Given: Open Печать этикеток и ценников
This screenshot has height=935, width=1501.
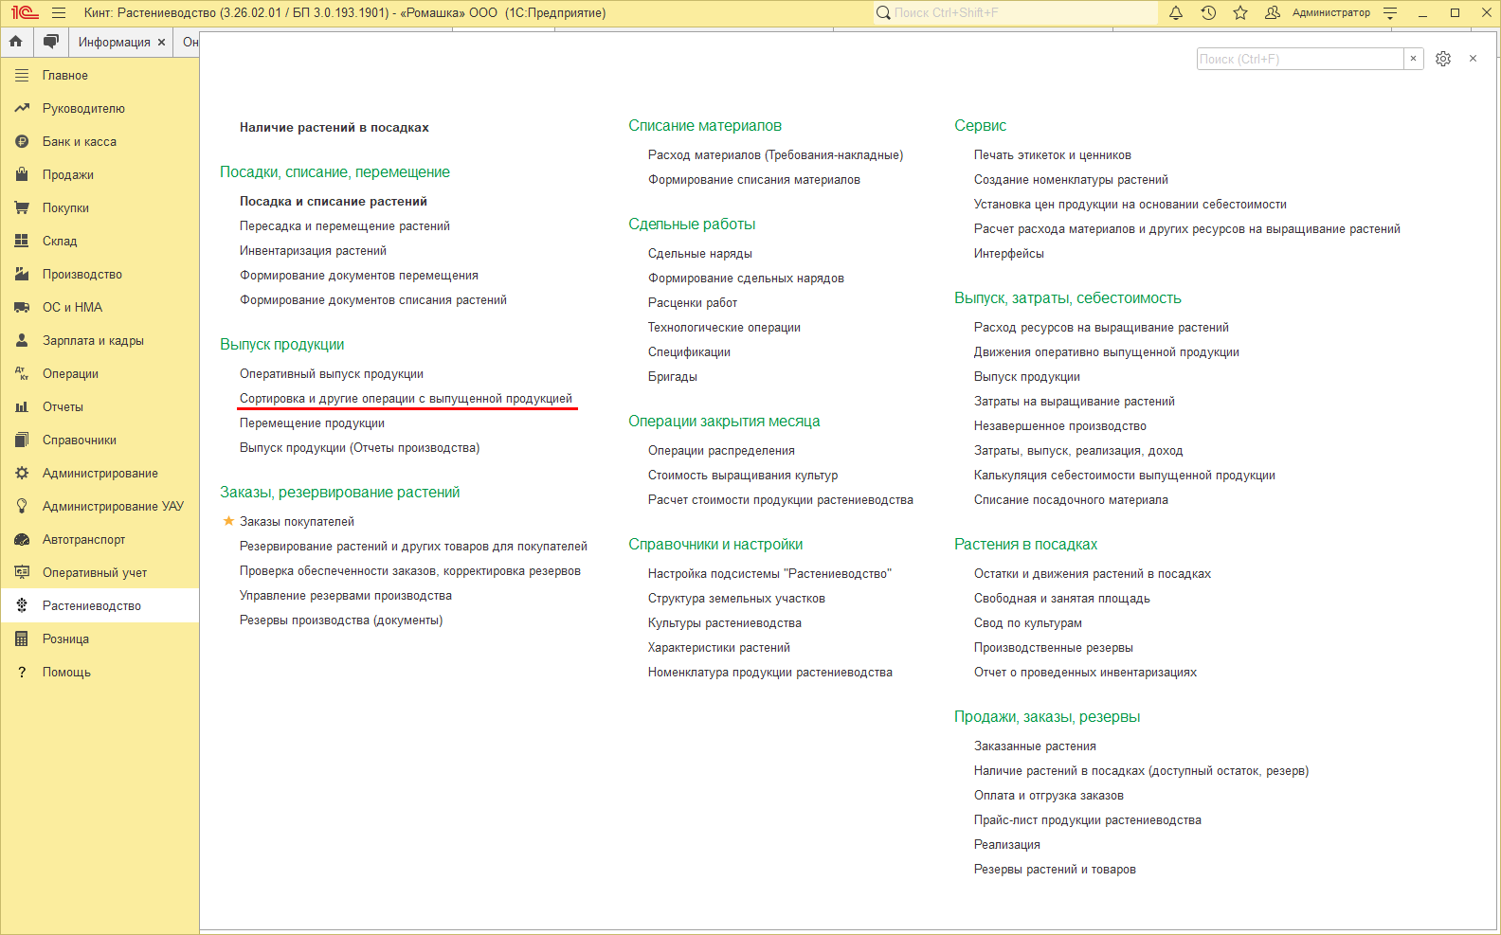Looking at the screenshot, I should tap(1052, 155).
